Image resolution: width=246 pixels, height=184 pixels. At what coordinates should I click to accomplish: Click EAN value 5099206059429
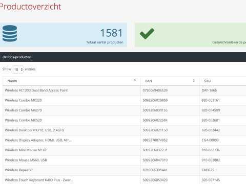(x=155, y=180)
